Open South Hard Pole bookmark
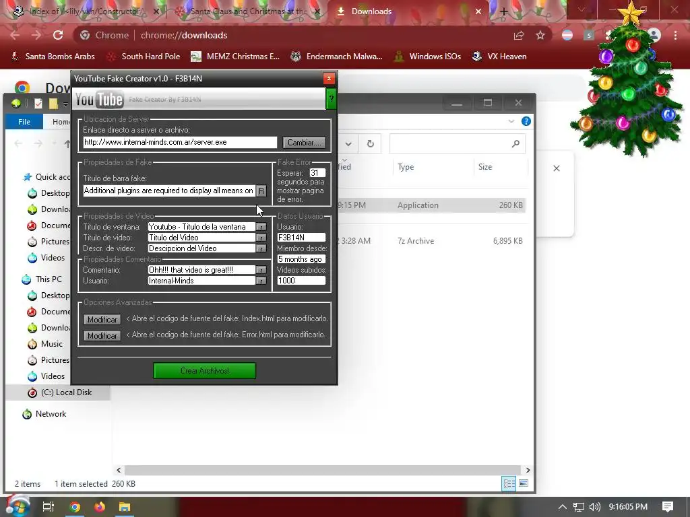Screen dimensions: 690x517 point(144,57)
